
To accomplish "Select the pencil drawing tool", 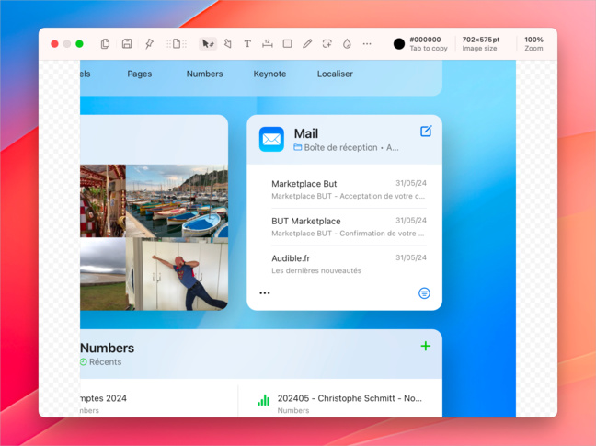I will pyautogui.click(x=307, y=44).
